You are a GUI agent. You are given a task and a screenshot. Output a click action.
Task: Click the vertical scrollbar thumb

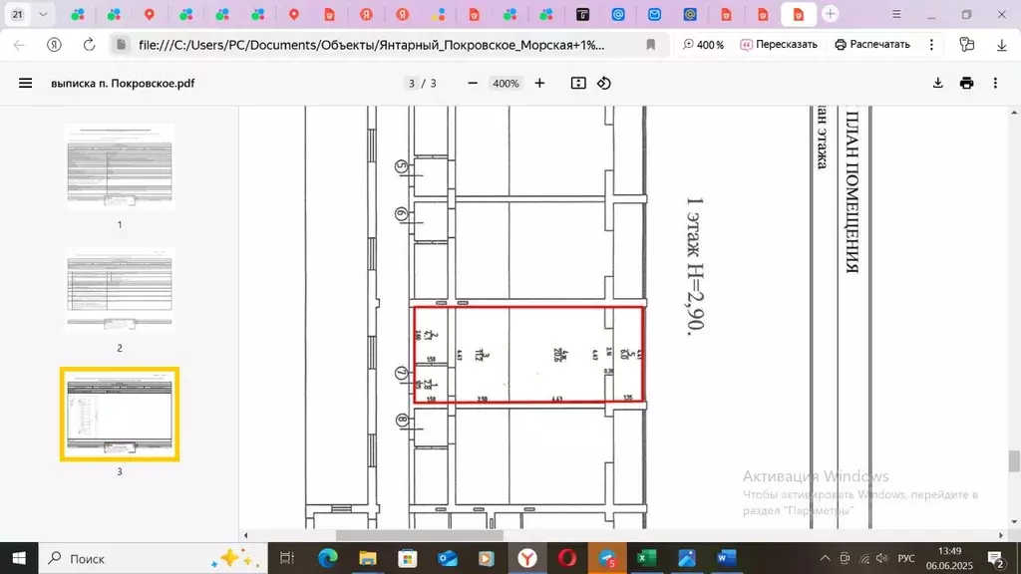1014,461
